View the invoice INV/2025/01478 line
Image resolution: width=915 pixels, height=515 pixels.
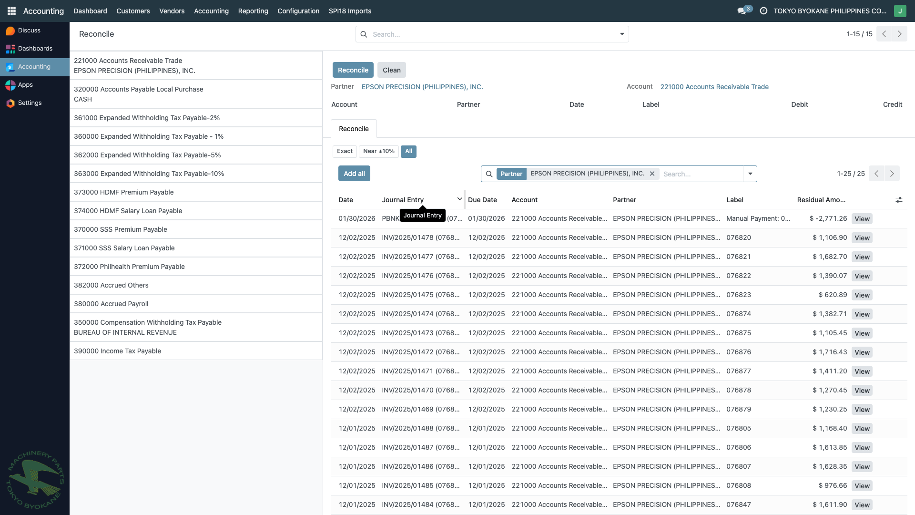click(862, 237)
